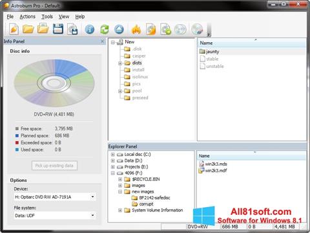
Task: Click the copy disc two-disc icon
Action: (x=180, y=29)
